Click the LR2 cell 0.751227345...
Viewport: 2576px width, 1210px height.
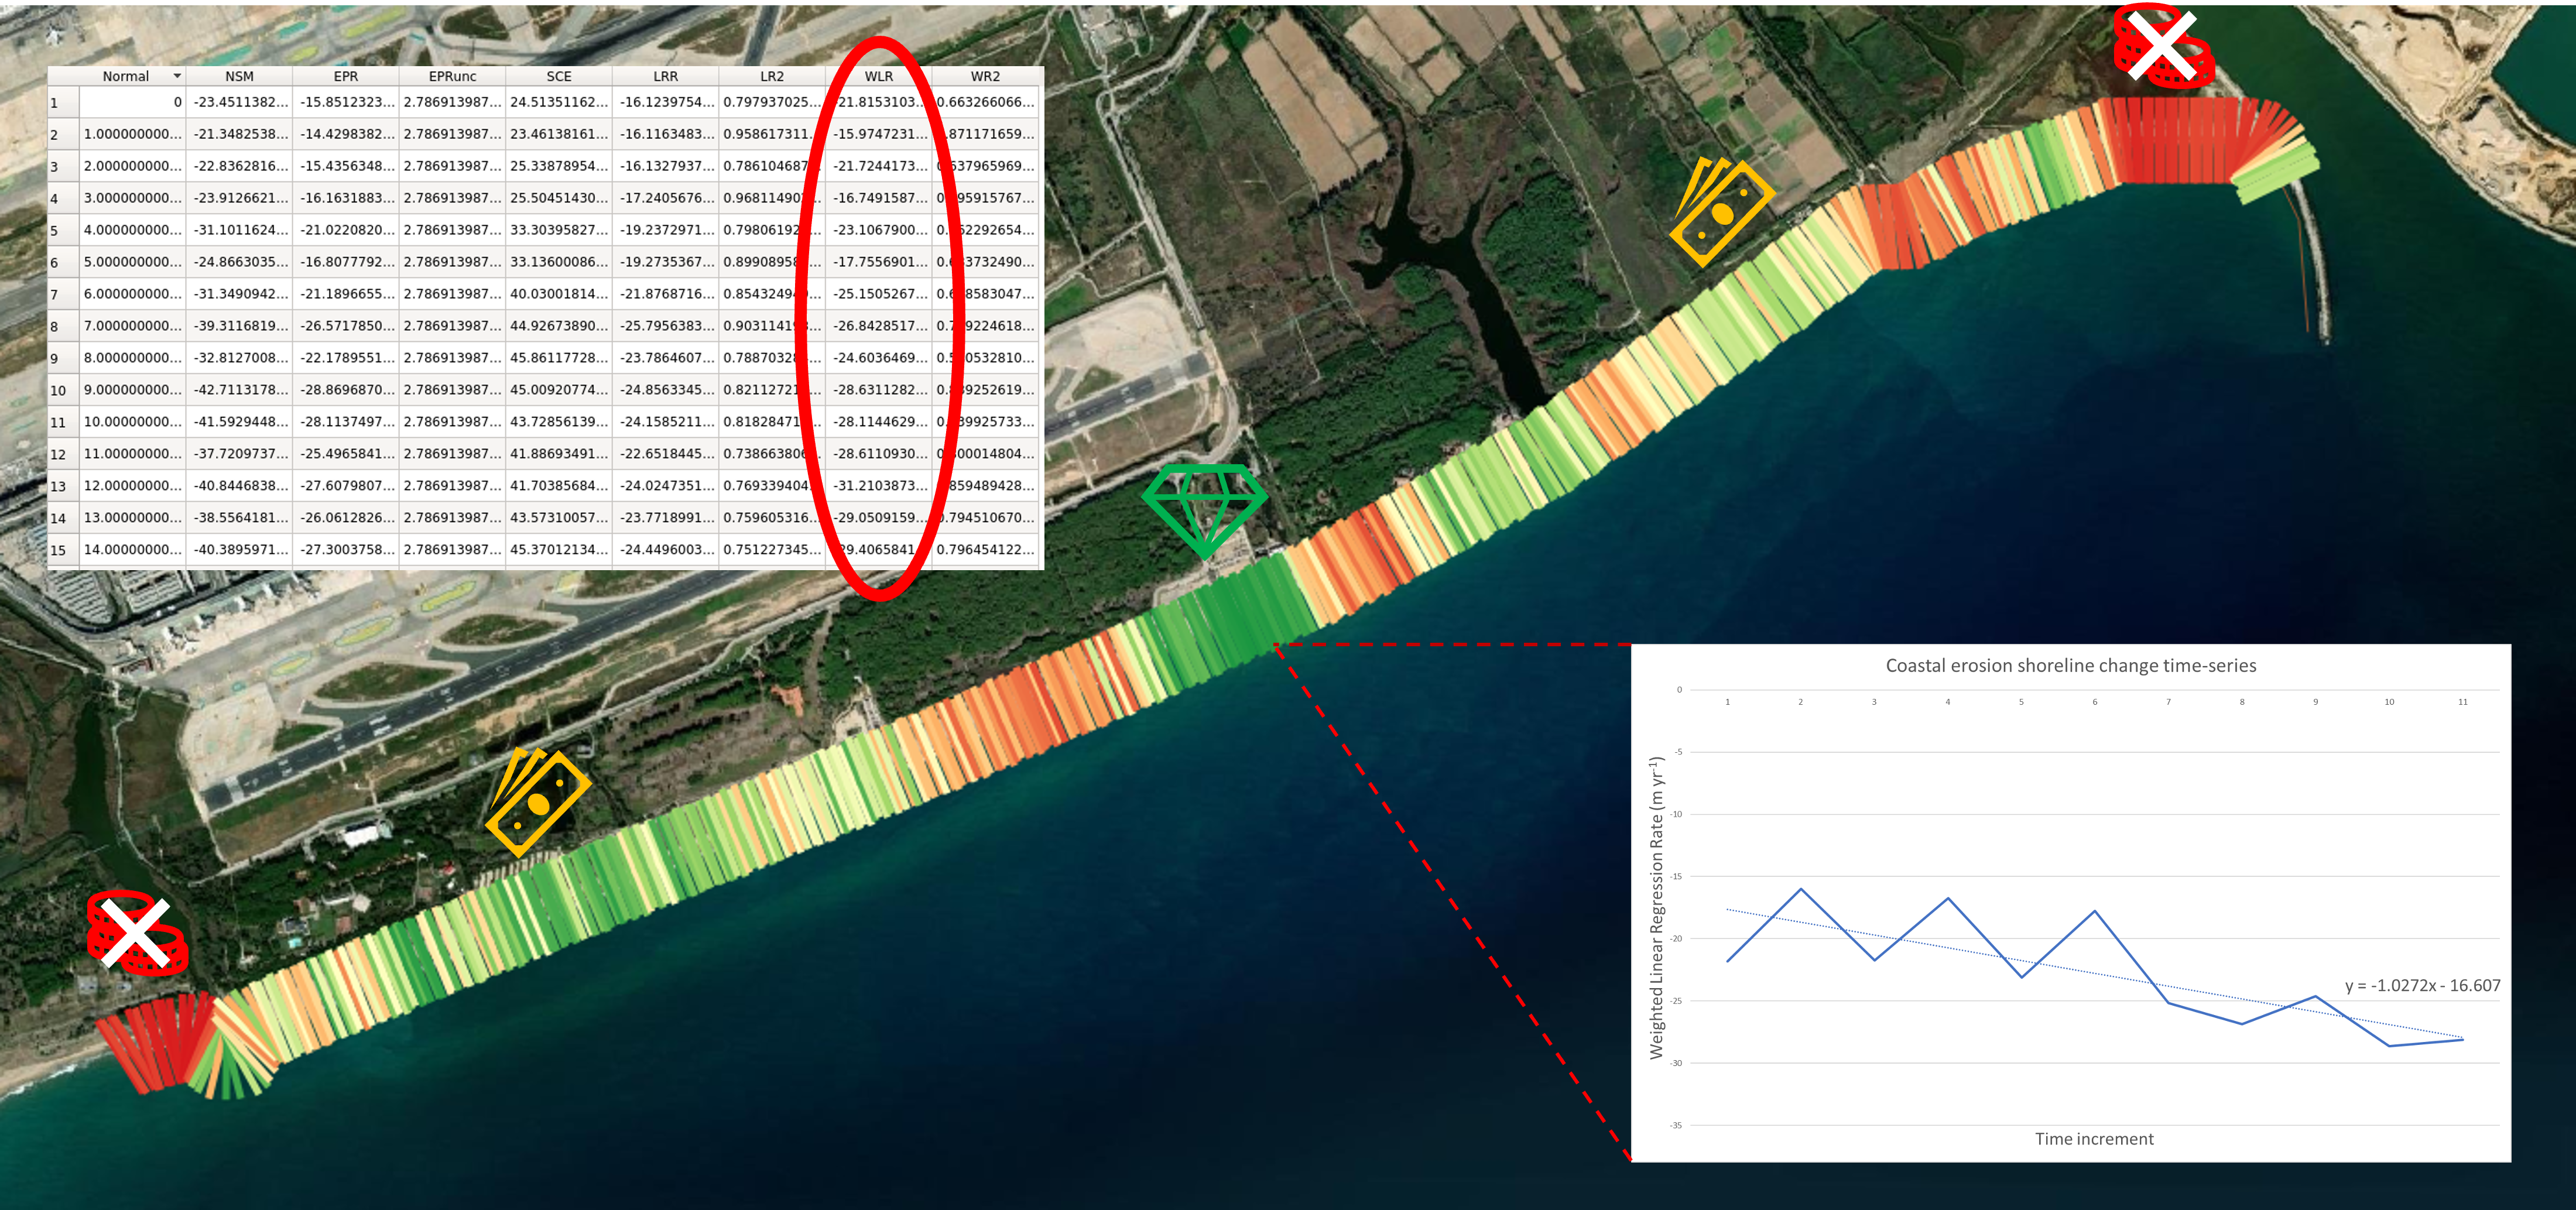click(x=772, y=550)
